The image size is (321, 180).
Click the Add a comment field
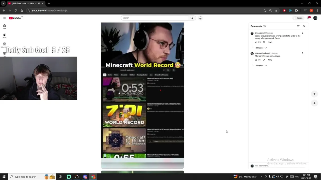[280, 166]
